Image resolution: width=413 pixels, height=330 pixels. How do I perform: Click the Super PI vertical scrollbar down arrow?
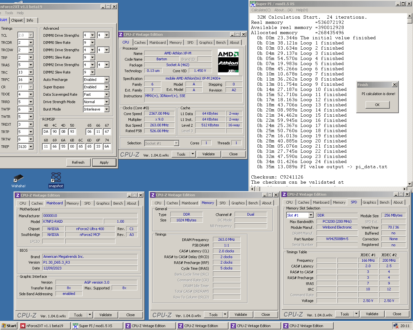pos(410,184)
